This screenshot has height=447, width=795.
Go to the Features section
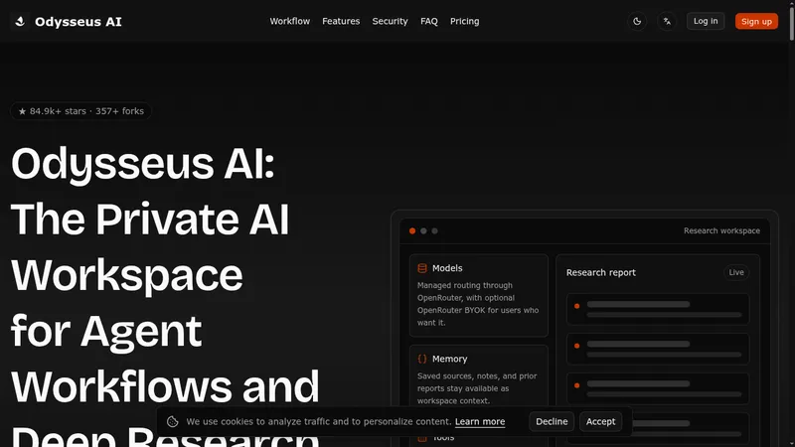[341, 21]
